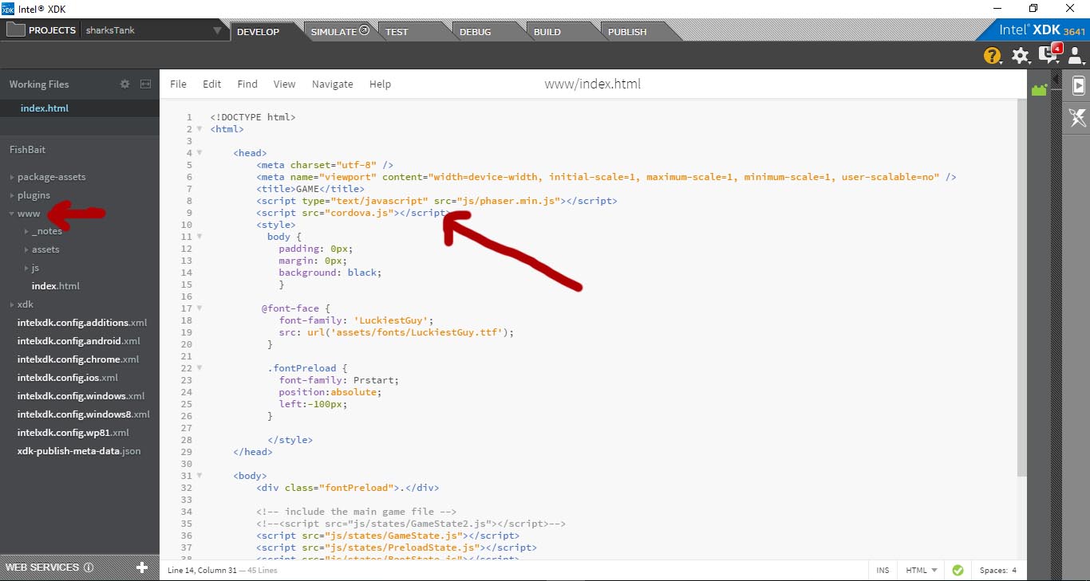Open the Find menu
Screen dimensions: 1090x581
tap(247, 84)
